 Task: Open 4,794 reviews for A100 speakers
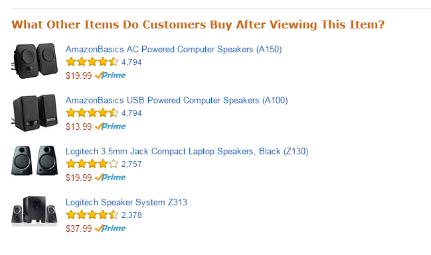[x=131, y=113]
